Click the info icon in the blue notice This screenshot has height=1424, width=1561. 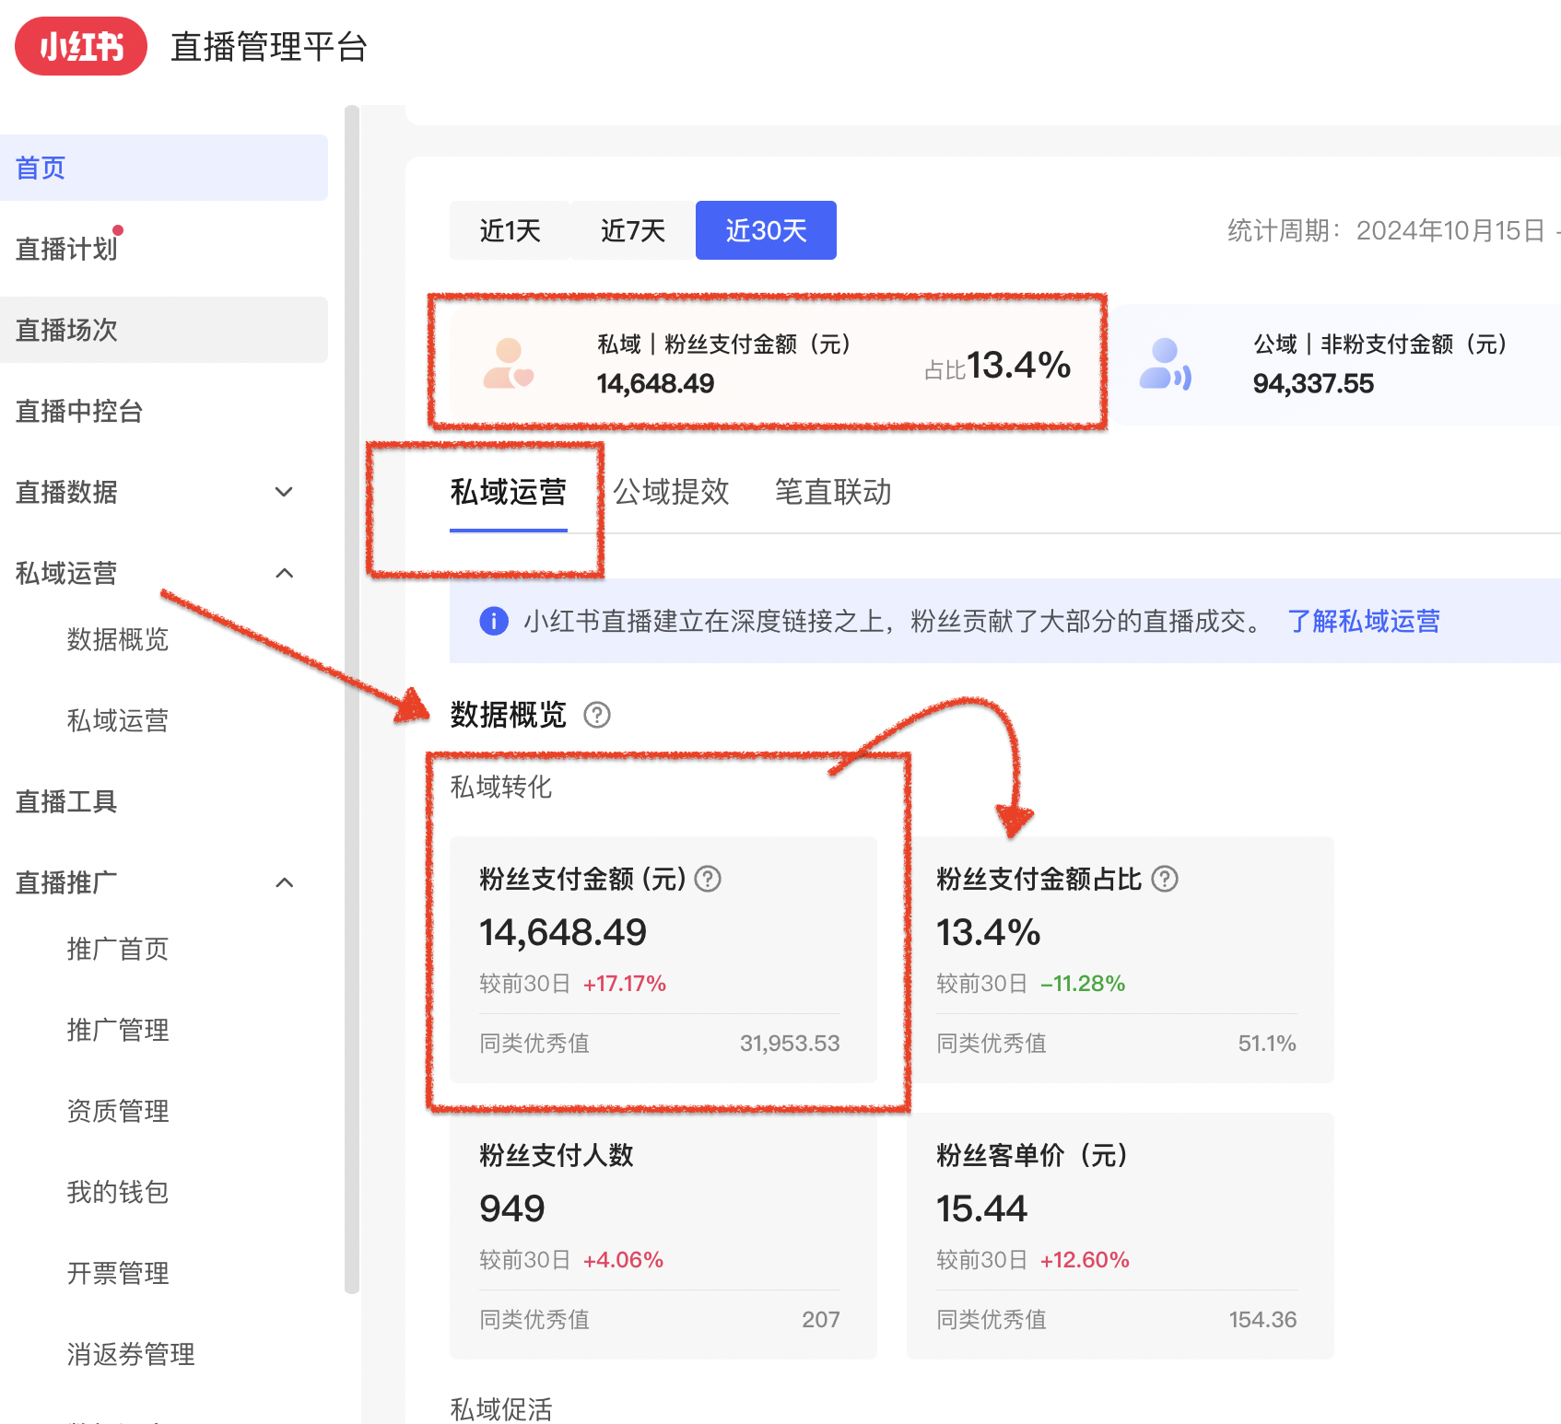494,621
